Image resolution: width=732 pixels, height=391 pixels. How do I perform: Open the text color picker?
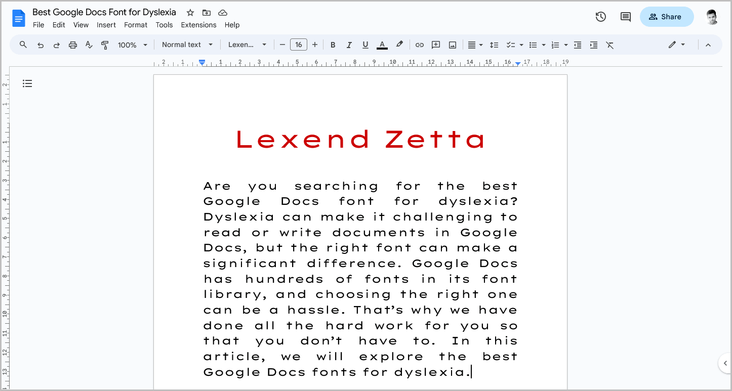tap(382, 45)
